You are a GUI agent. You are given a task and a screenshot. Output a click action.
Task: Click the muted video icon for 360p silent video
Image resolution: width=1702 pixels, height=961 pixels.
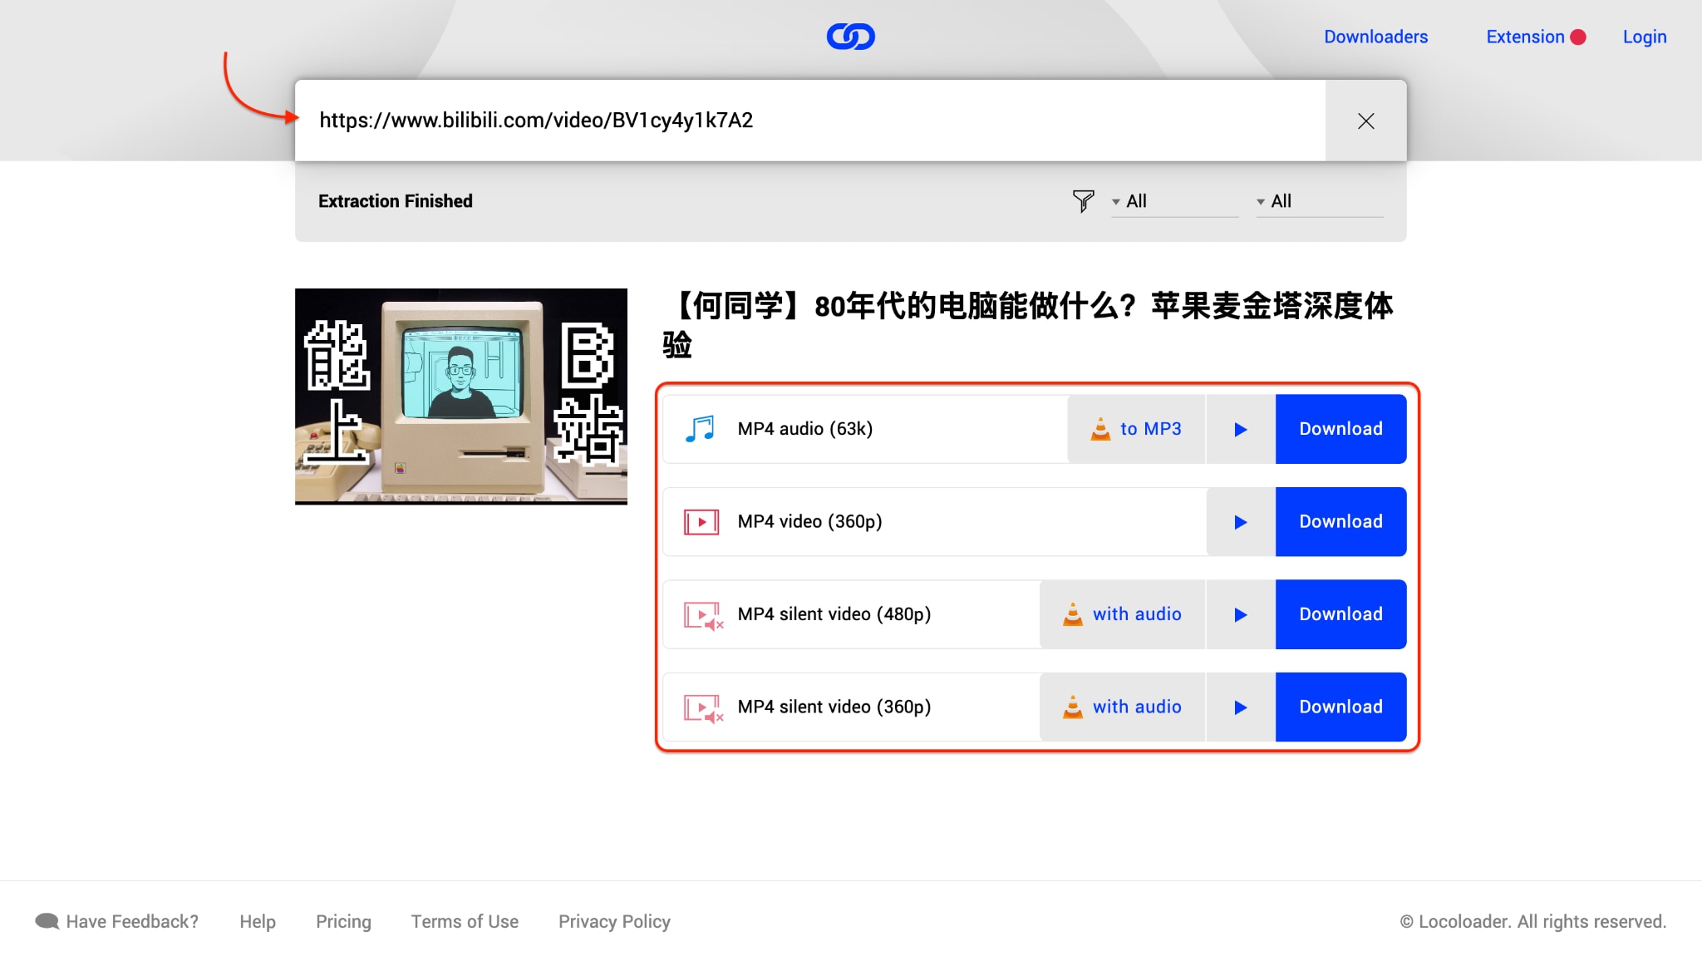pyautogui.click(x=703, y=708)
